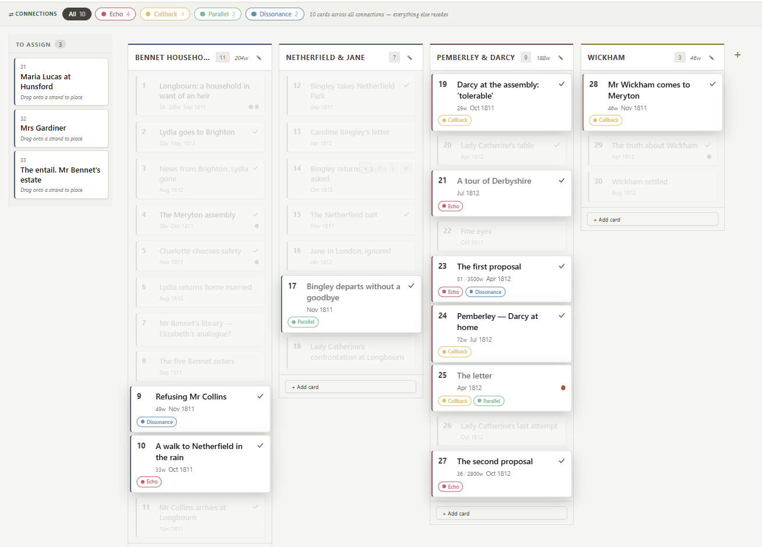Add card to Pemberley & Darcy strand
The image size is (762, 547).
point(501,513)
